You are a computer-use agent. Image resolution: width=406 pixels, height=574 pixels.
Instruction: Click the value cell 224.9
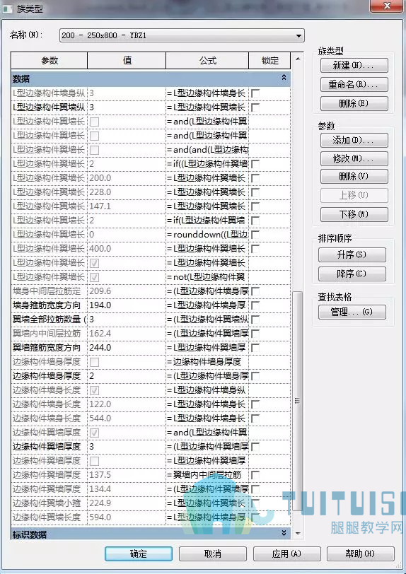[x=127, y=503]
